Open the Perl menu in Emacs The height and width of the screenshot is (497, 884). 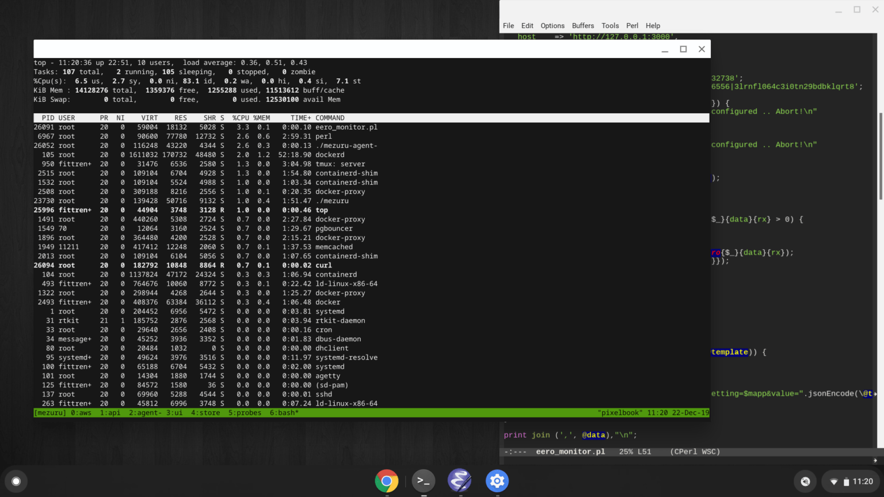coord(632,25)
